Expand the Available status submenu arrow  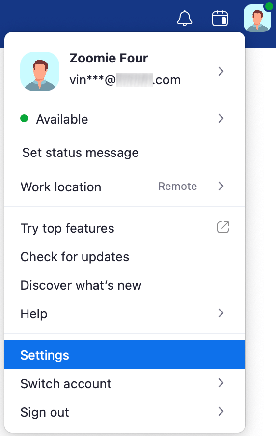coord(221,119)
